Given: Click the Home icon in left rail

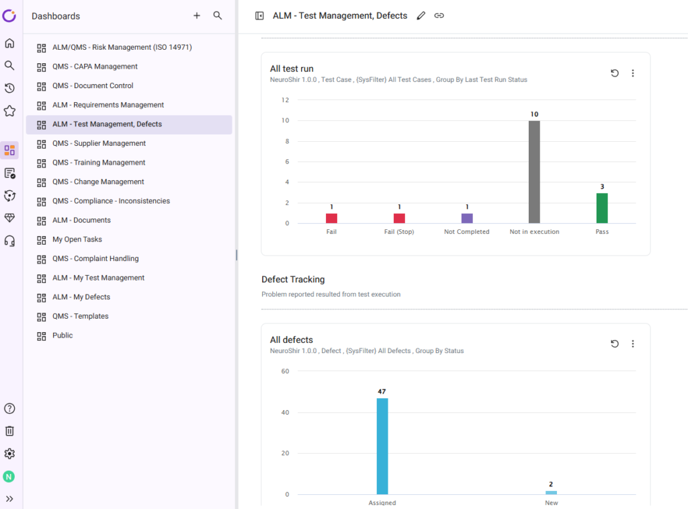Looking at the screenshot, I should [x=9, y=44].
